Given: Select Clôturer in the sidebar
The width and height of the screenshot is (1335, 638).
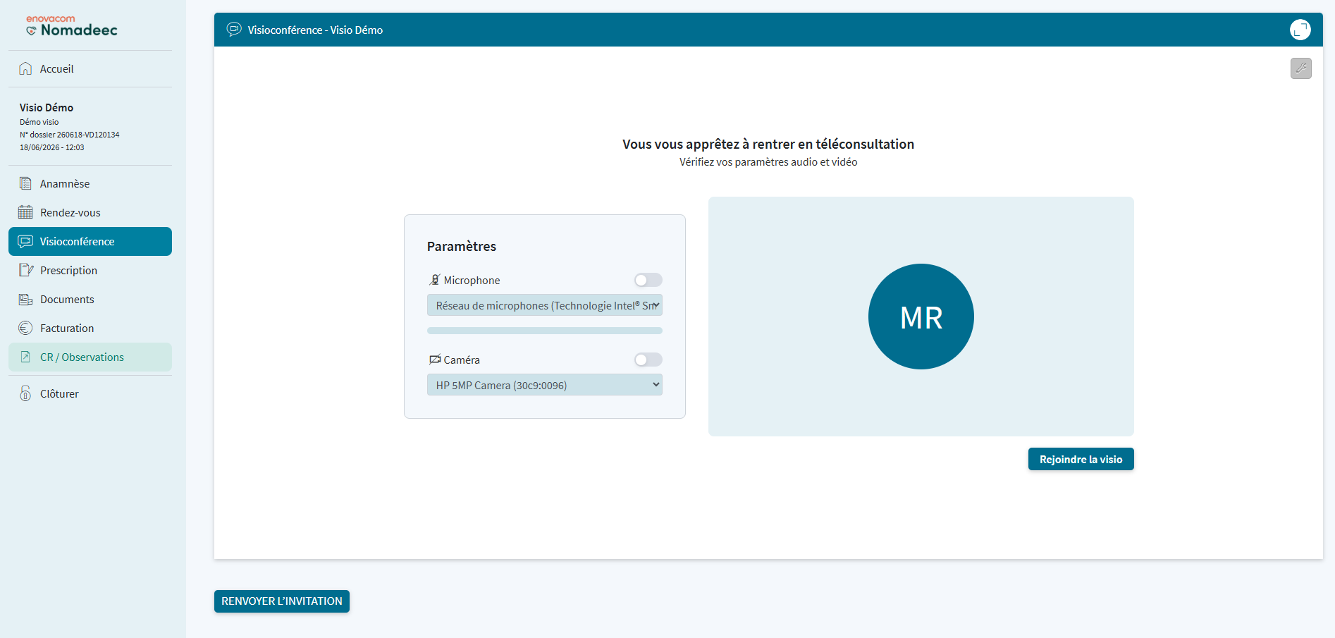Looking at the screenshot, I should pyautogui.click(x=90, y=393).
